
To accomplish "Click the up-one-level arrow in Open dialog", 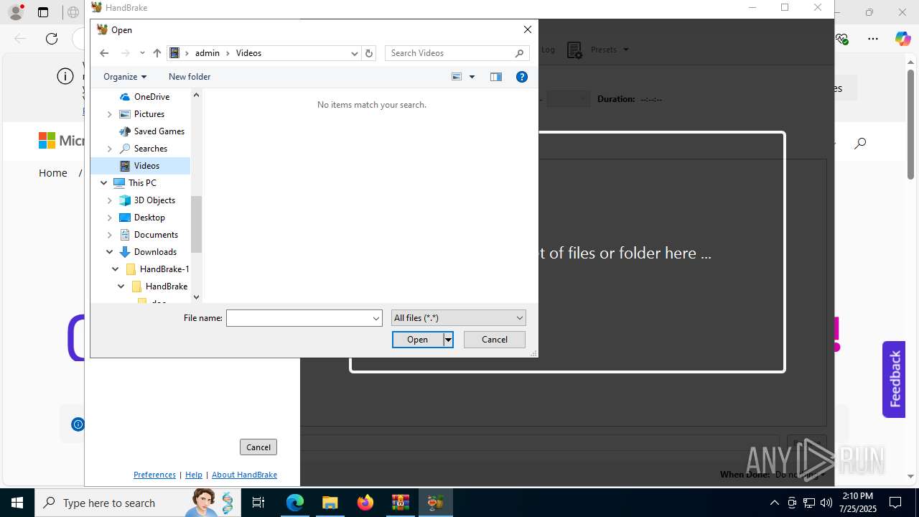I will 157,53.
